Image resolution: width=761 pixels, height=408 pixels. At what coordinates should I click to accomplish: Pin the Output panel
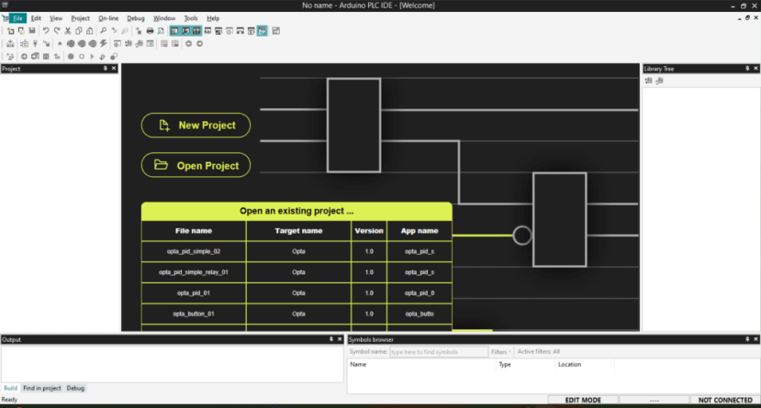pyautogui.click(x=331, y=339)
